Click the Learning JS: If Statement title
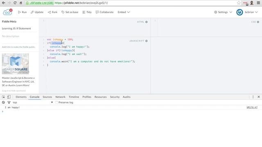This screenshot has height=147, width=262. (16, 29)
